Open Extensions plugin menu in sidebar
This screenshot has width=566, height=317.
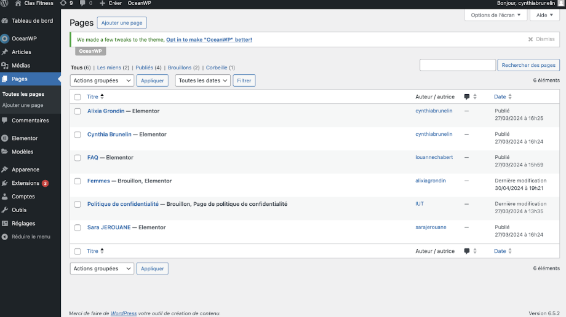tap(25, 183)
